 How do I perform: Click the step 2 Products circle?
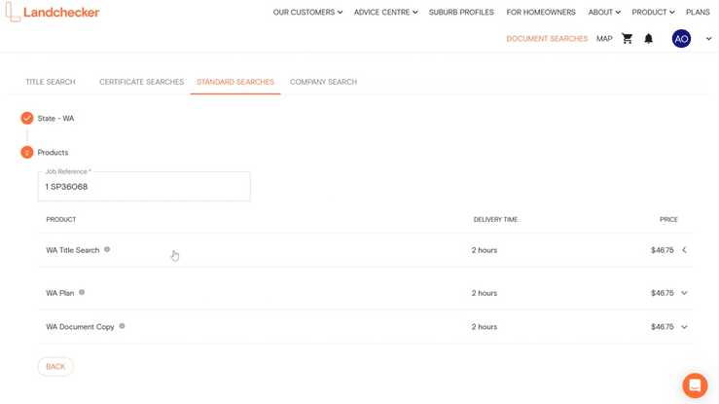coord(27,152)
